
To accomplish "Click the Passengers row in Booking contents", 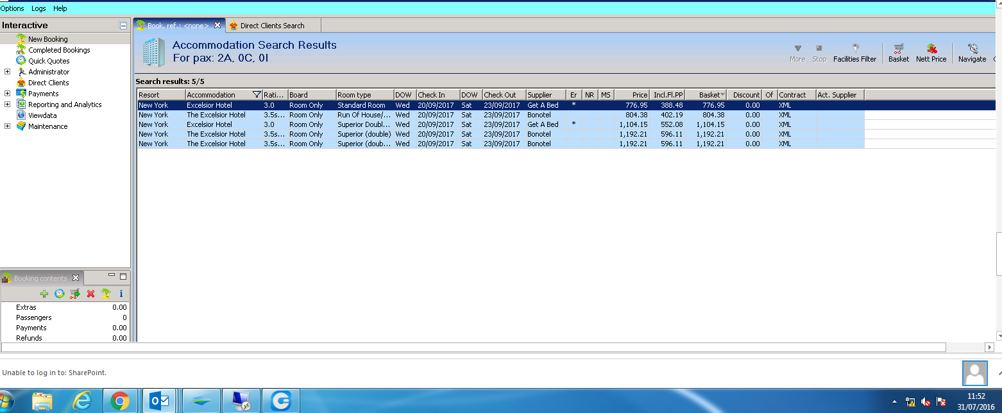I will pos(64,317).
